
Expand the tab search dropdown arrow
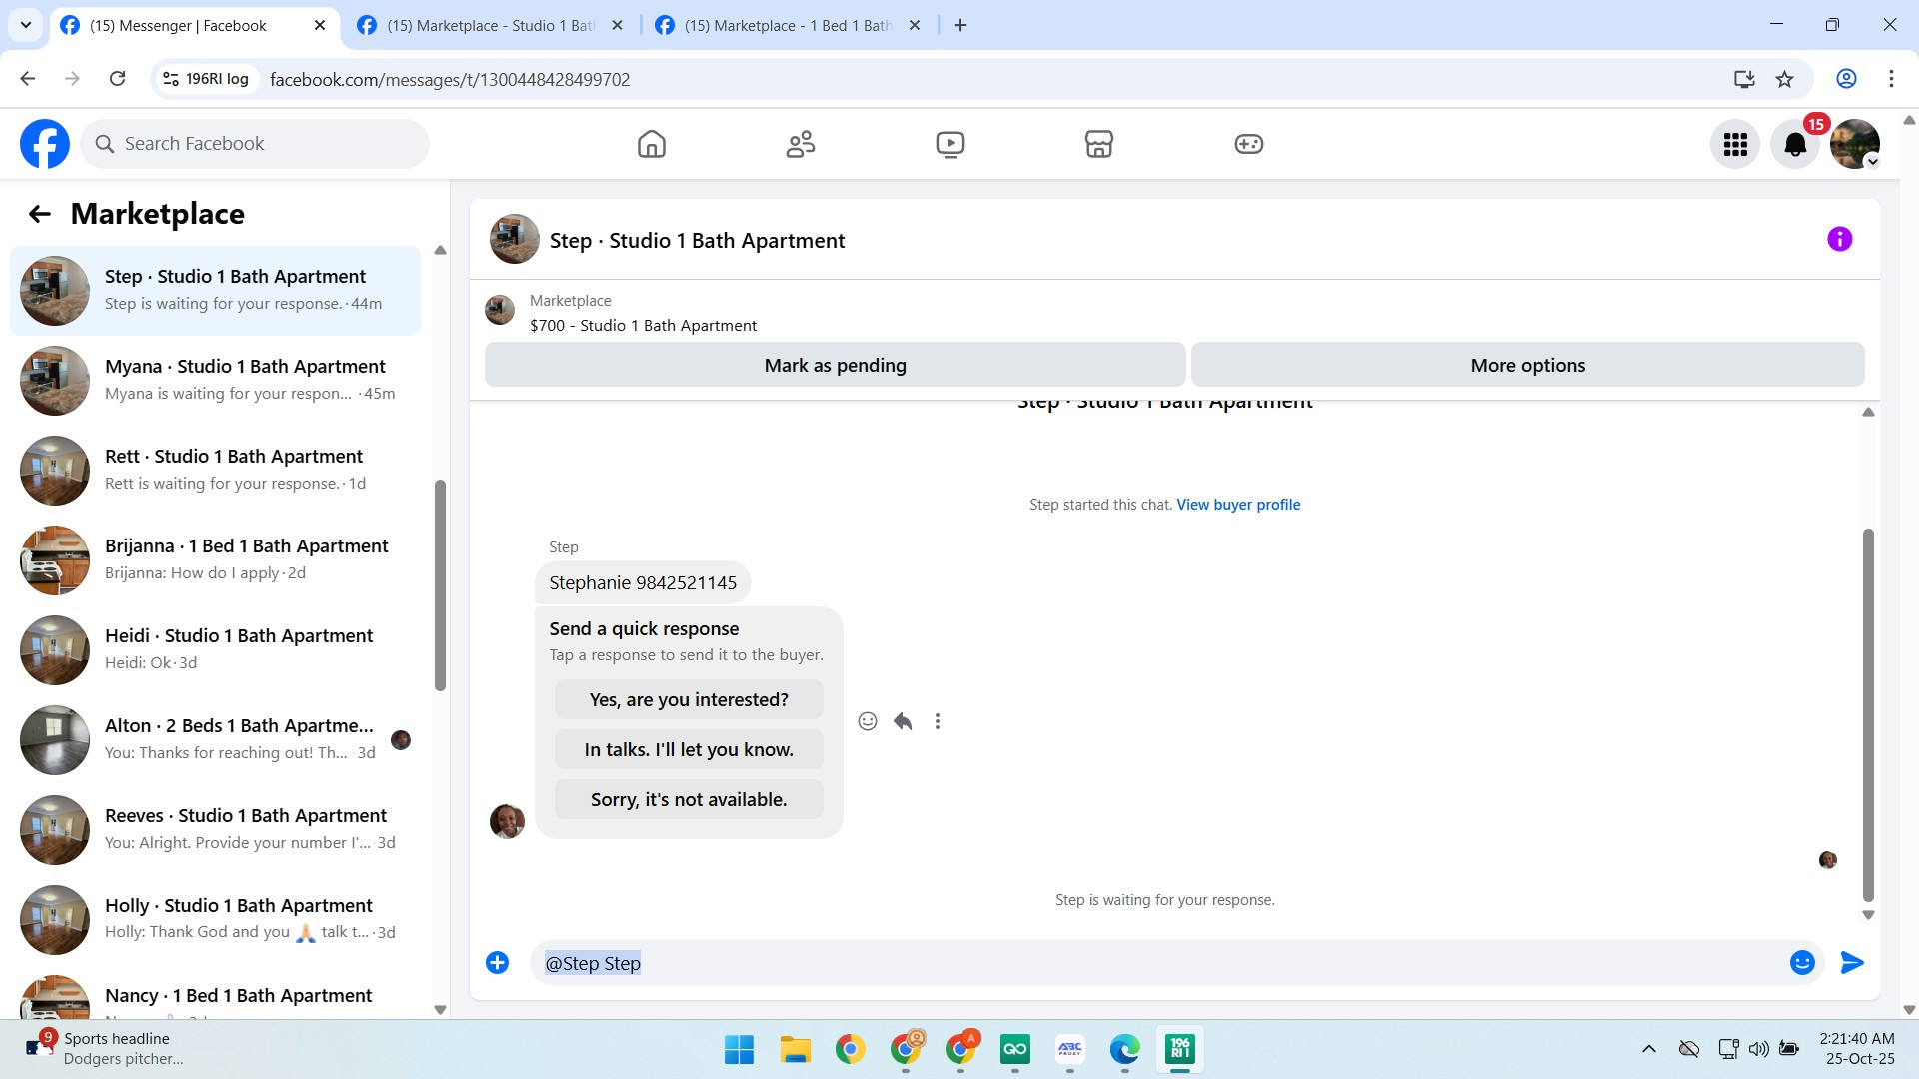(26, 25)
